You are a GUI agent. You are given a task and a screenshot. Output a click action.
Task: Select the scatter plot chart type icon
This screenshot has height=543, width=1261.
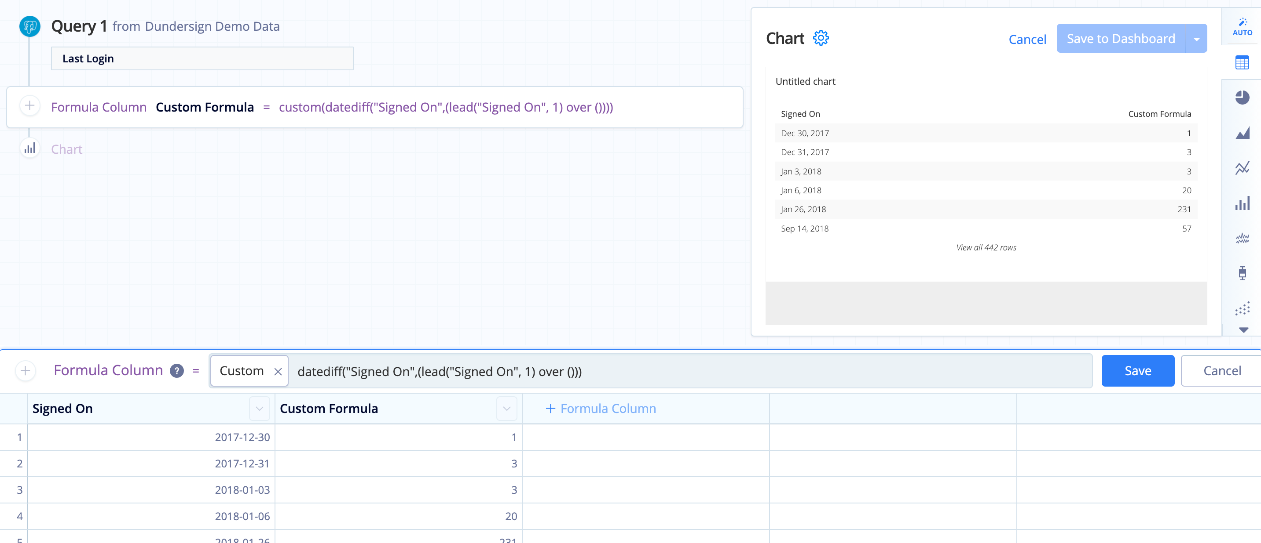pyautogui.click(x=1242, y=308)
